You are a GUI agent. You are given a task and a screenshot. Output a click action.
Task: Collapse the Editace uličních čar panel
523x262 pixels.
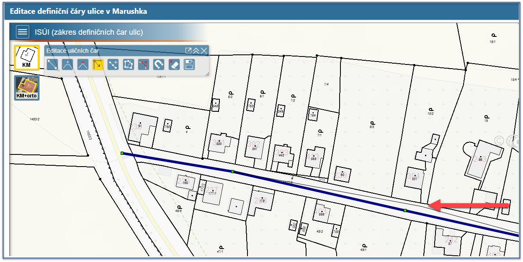pyautogui.click(x=196, y=51)
